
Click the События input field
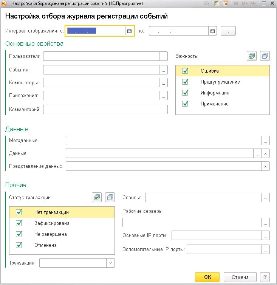(x=101, y=70)
